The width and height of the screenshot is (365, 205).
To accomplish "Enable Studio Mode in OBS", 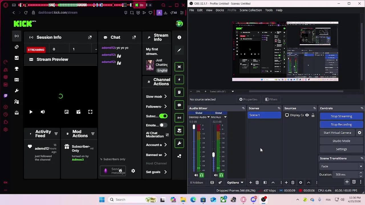I will coord(341,141).
